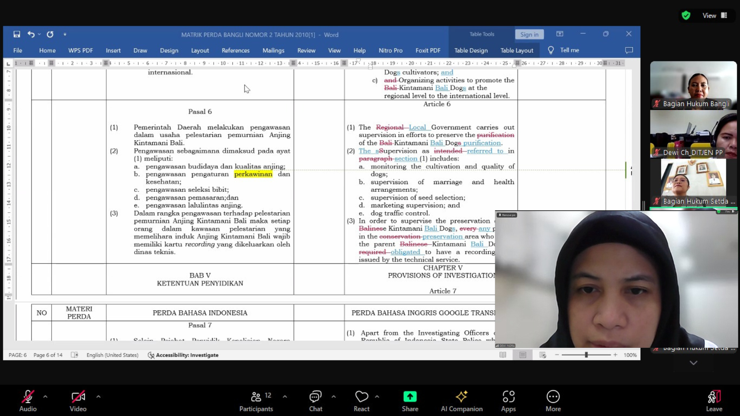Click the zoom slider handle
The height and width of the screenshot is (416, 740).
pos(586,355)
